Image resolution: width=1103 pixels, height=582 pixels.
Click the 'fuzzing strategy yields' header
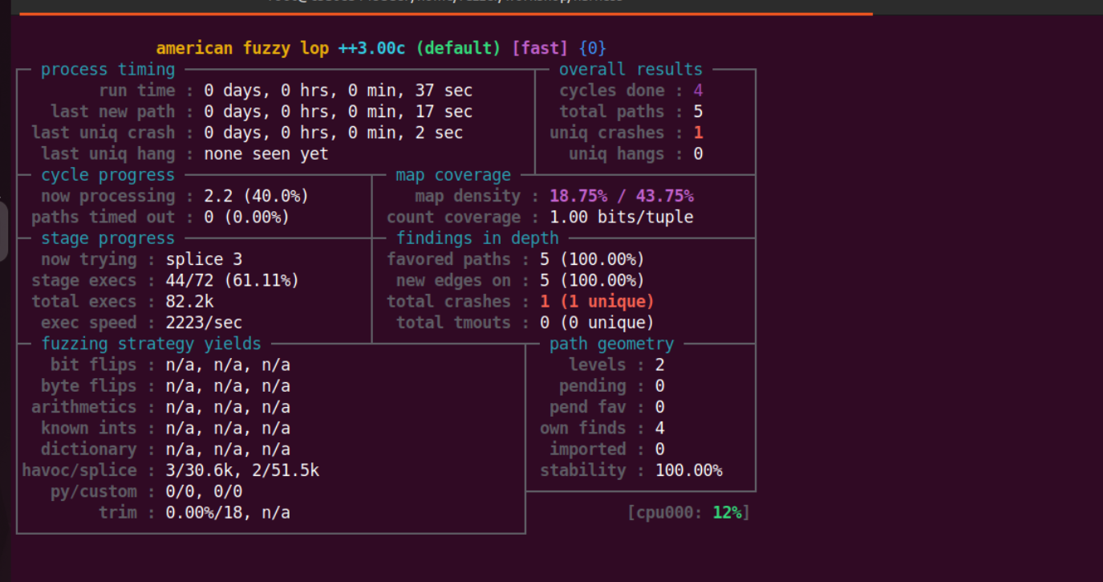(151, 344)
